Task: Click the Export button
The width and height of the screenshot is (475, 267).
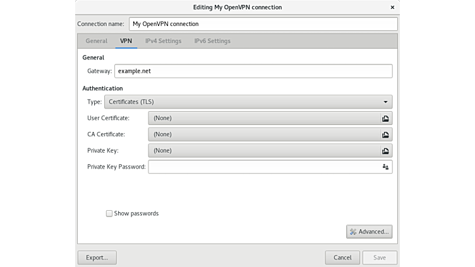Action: pyautogui.click(x=97, y=258)
